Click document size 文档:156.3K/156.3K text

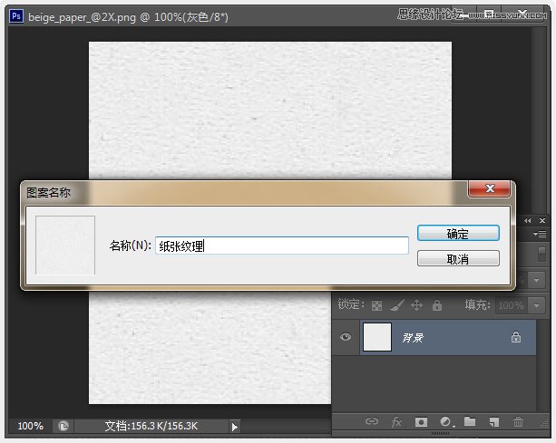tap(151, 426)
